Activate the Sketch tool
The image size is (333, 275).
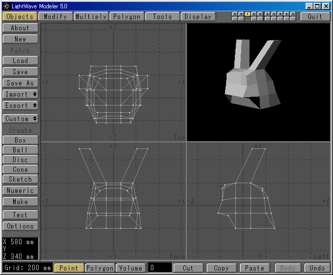click(21, 179)
